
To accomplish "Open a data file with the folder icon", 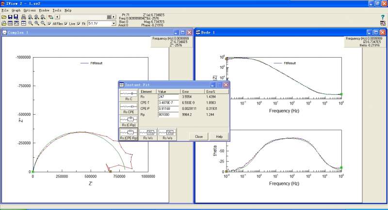I will pos(4,17).
